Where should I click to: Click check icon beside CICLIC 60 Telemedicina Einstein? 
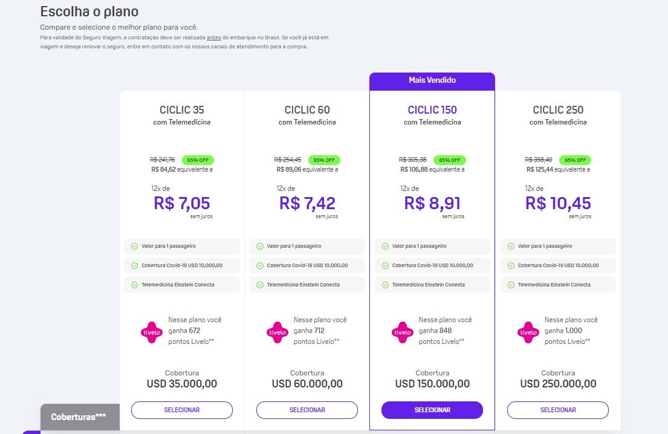click(260, 285)
